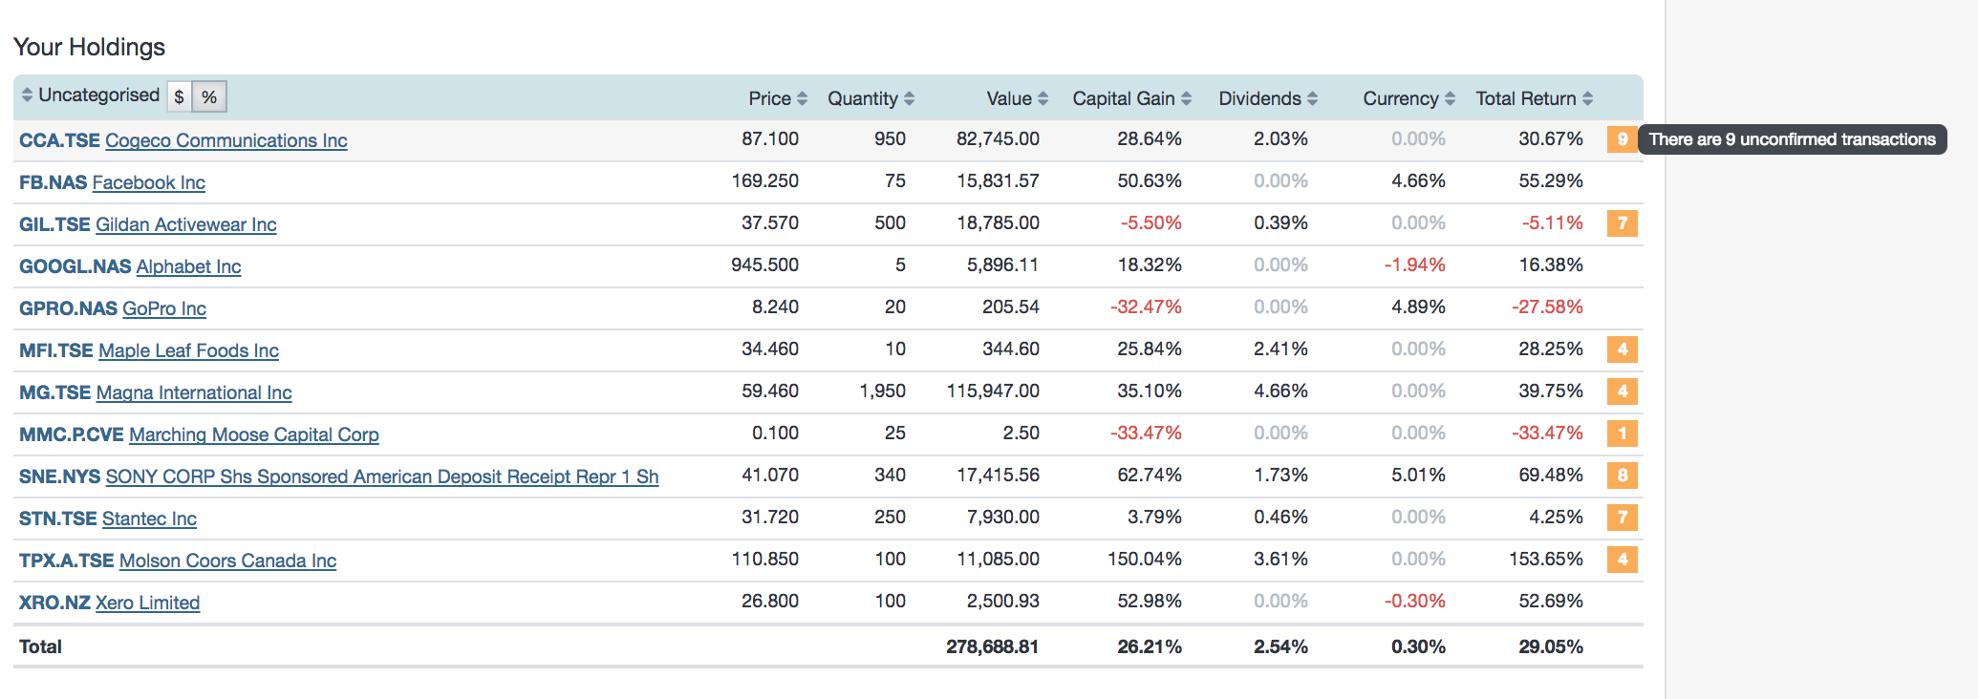Click the 4 badge on Maple Leaf Foods row
This screenshot has width=1978, height=699.
pyautogui.click(x=1622, y=349)
